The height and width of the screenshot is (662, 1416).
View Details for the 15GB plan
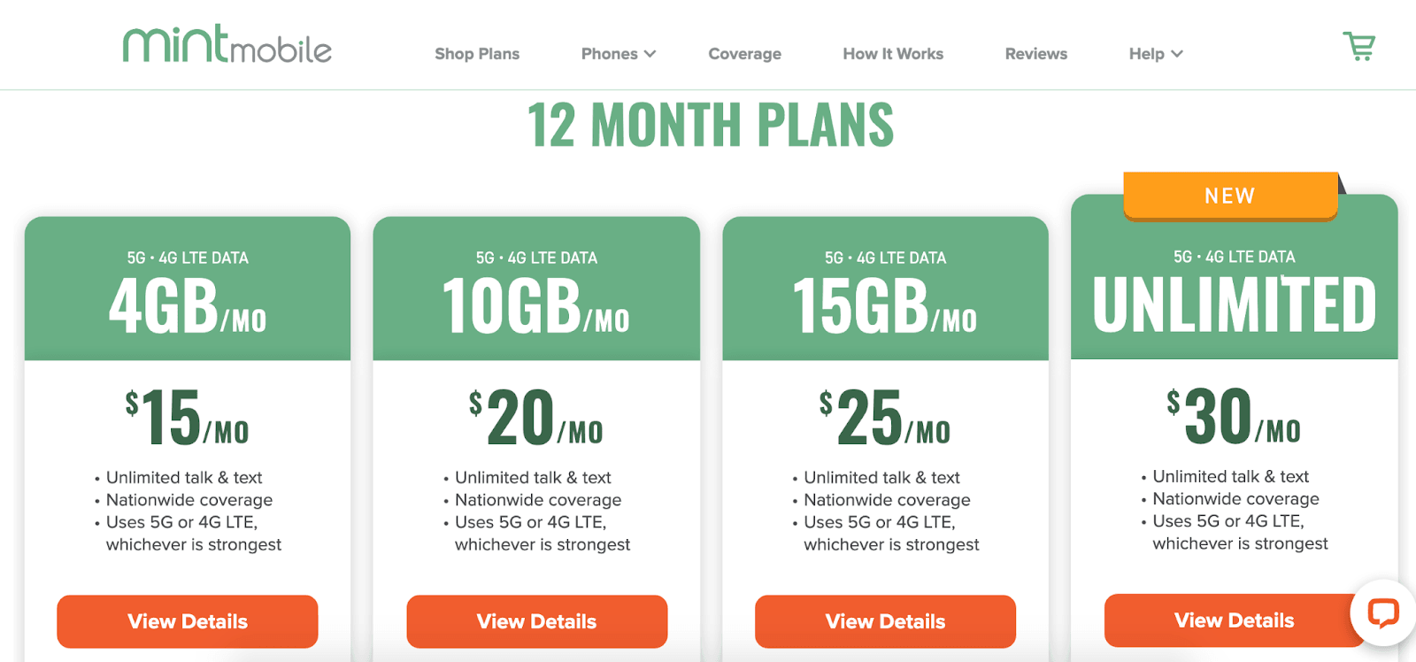click(885, 621)
